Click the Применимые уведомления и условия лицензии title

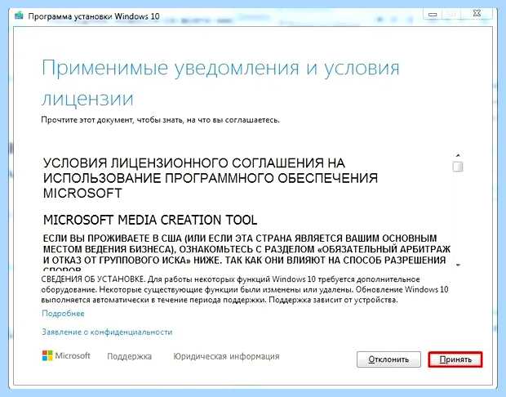point(220,83)
